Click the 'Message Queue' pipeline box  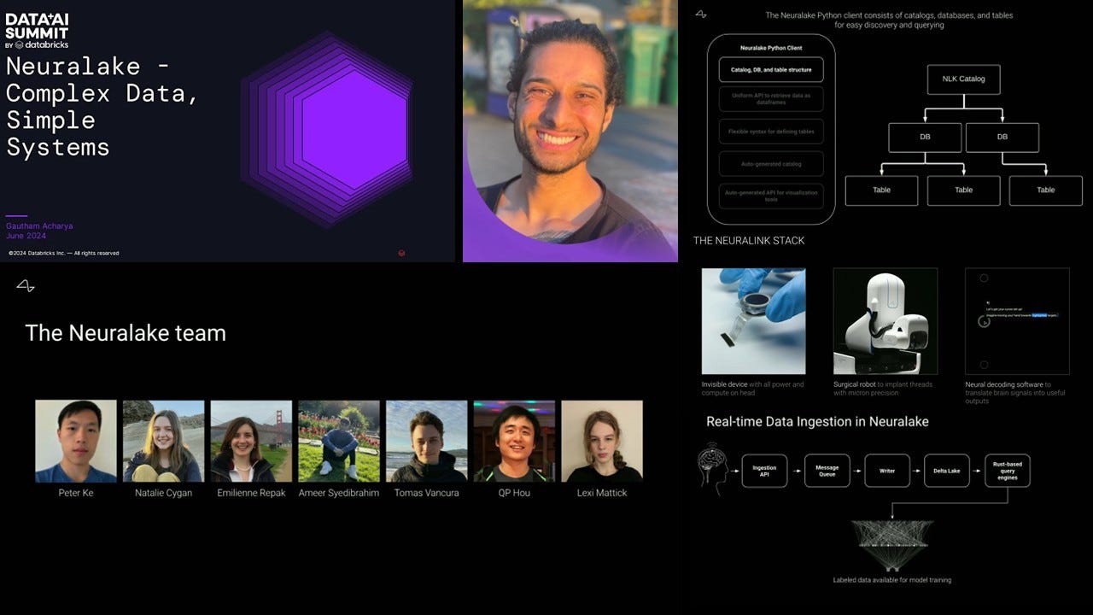(x=827, y=471)
